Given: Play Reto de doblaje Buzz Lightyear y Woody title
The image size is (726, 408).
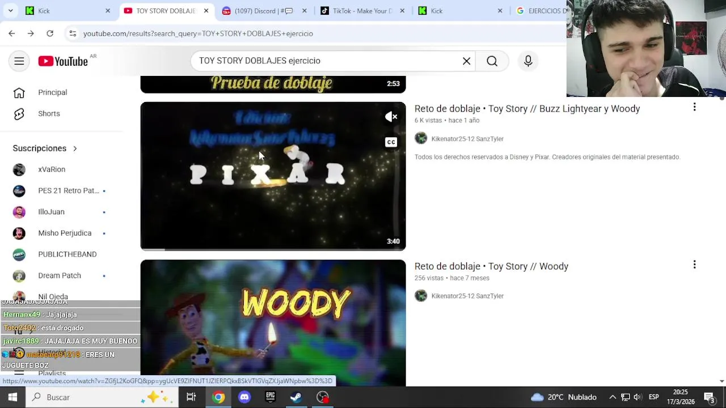Looking at the screenshot, I should click(527, 109).
